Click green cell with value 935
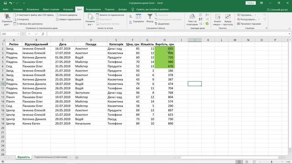This screenshot has height=164, width=292. (x=165, y=49)
